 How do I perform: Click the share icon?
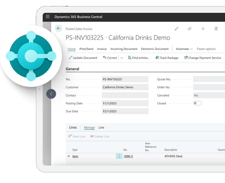pos(190,29)
